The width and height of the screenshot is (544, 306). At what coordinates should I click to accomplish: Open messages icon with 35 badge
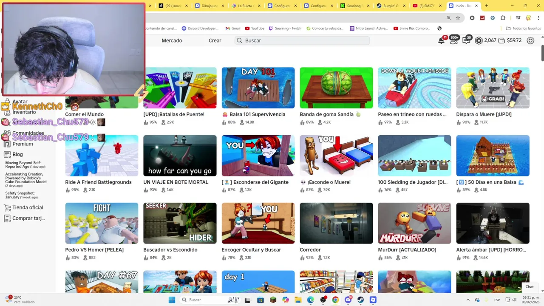[466, 41]
